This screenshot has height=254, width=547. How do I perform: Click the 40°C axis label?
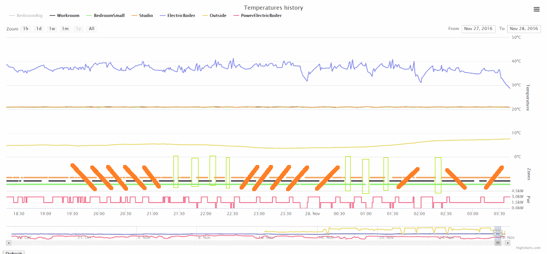click(x=516, y=61)
